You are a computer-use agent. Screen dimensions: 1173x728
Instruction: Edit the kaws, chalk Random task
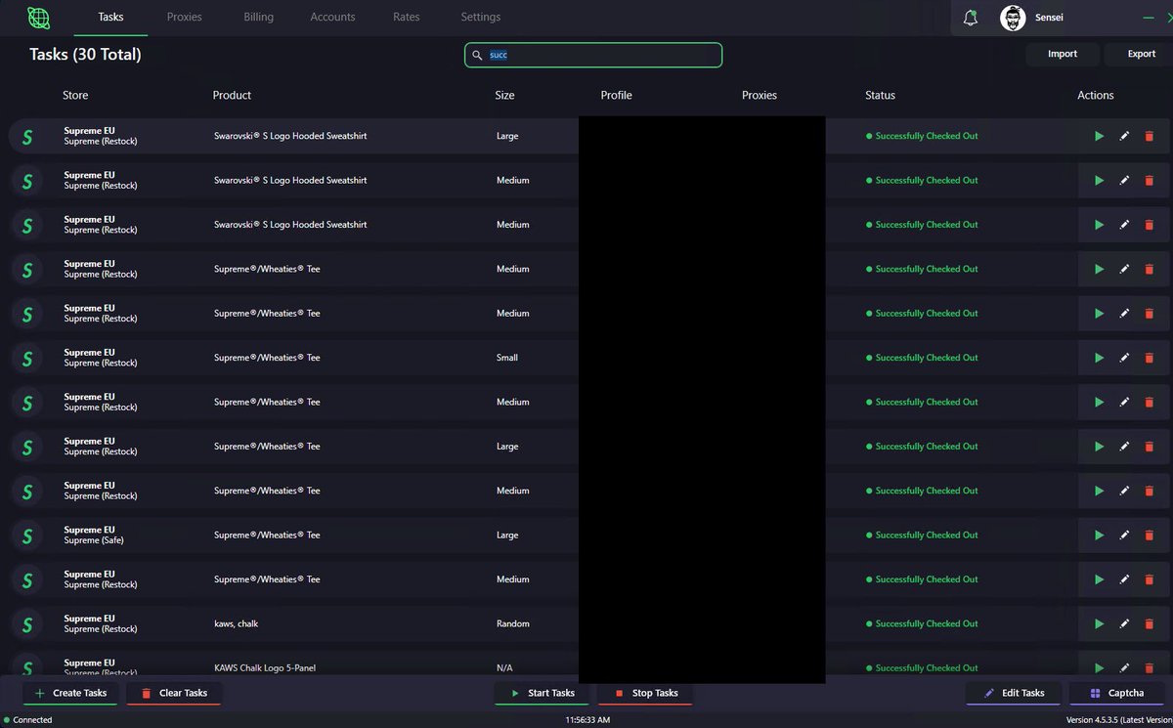[1124, 623]
